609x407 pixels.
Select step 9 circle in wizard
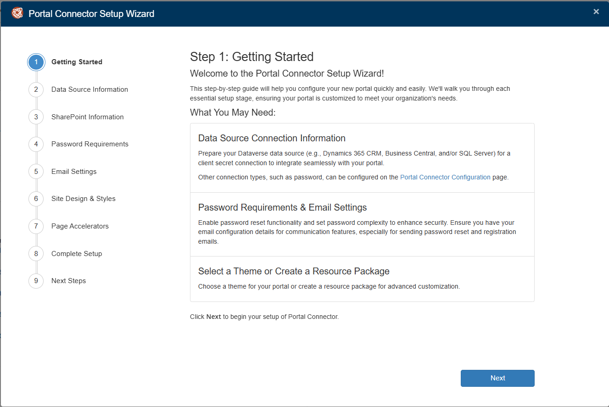(36, 281)
